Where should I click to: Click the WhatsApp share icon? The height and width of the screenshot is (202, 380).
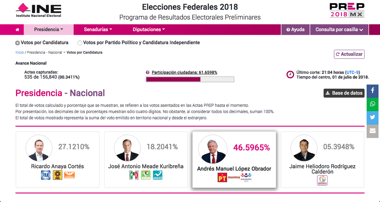point(373,104)
